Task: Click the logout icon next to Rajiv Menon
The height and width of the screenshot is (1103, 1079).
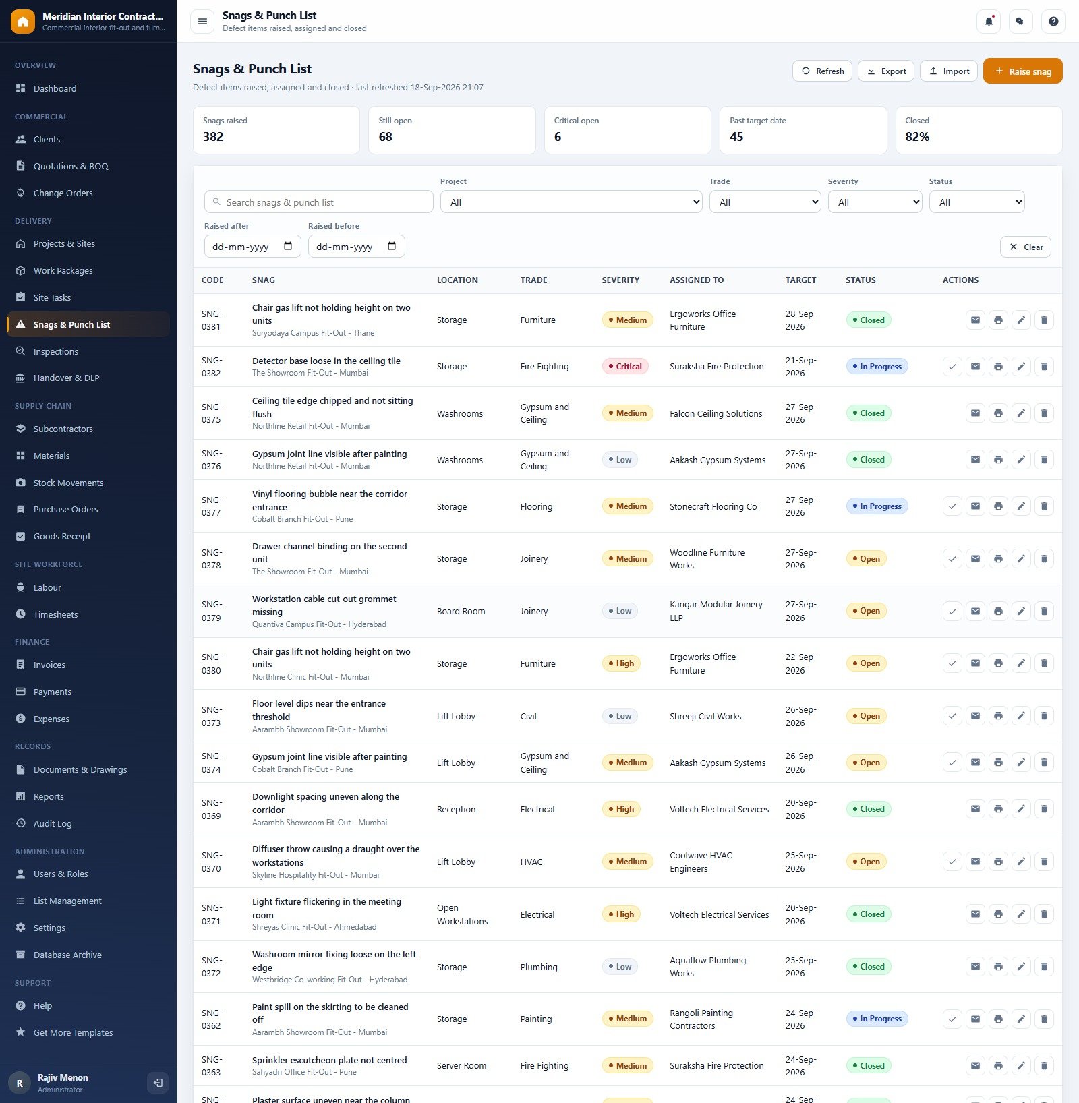Action: 158,1083
